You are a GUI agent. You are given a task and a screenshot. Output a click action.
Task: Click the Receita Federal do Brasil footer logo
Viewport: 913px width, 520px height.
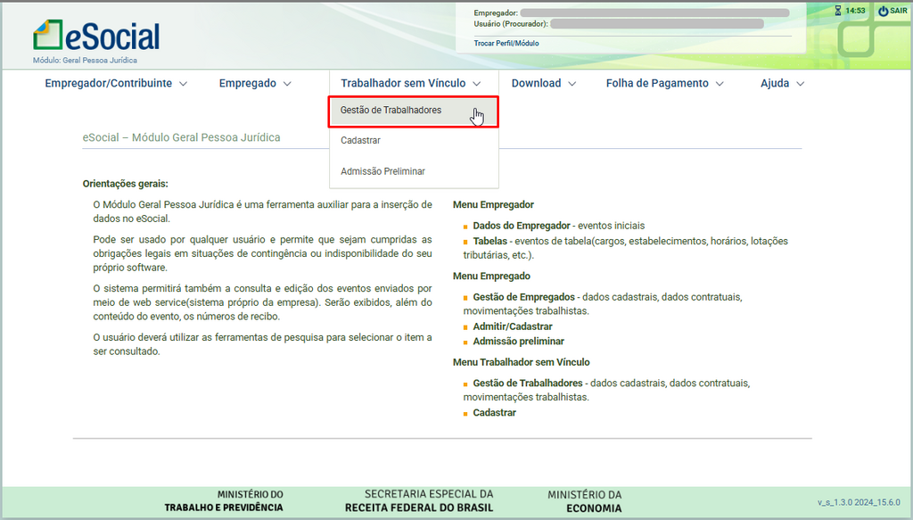click(418, 501)
